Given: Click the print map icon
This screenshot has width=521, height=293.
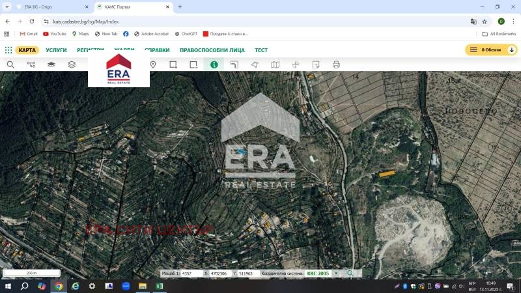Looking at the screenshot, I should tap(336, 64).
